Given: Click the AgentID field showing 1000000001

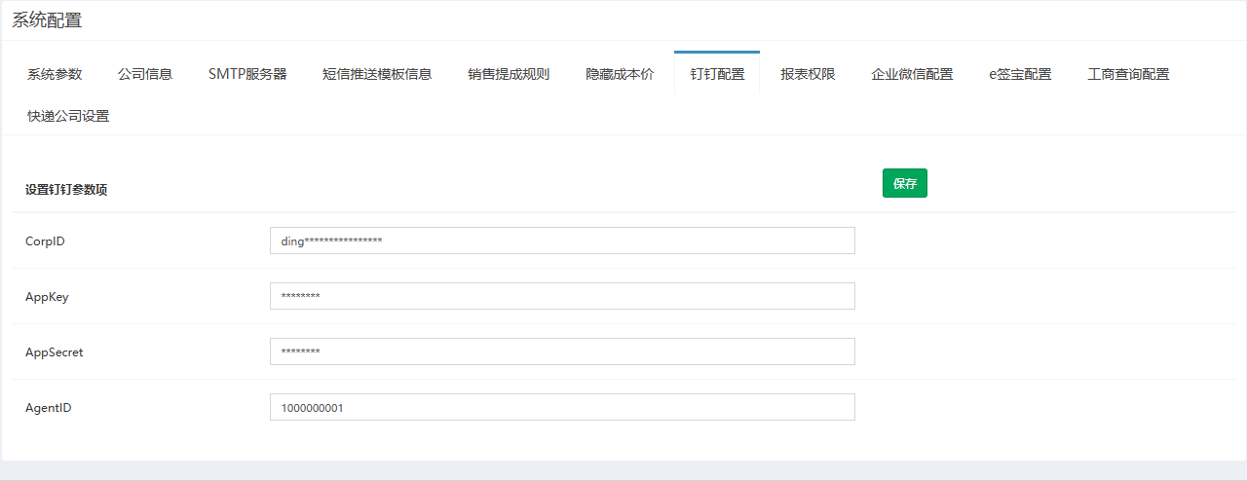Looking at the screenshot, I should coord(562,407).
